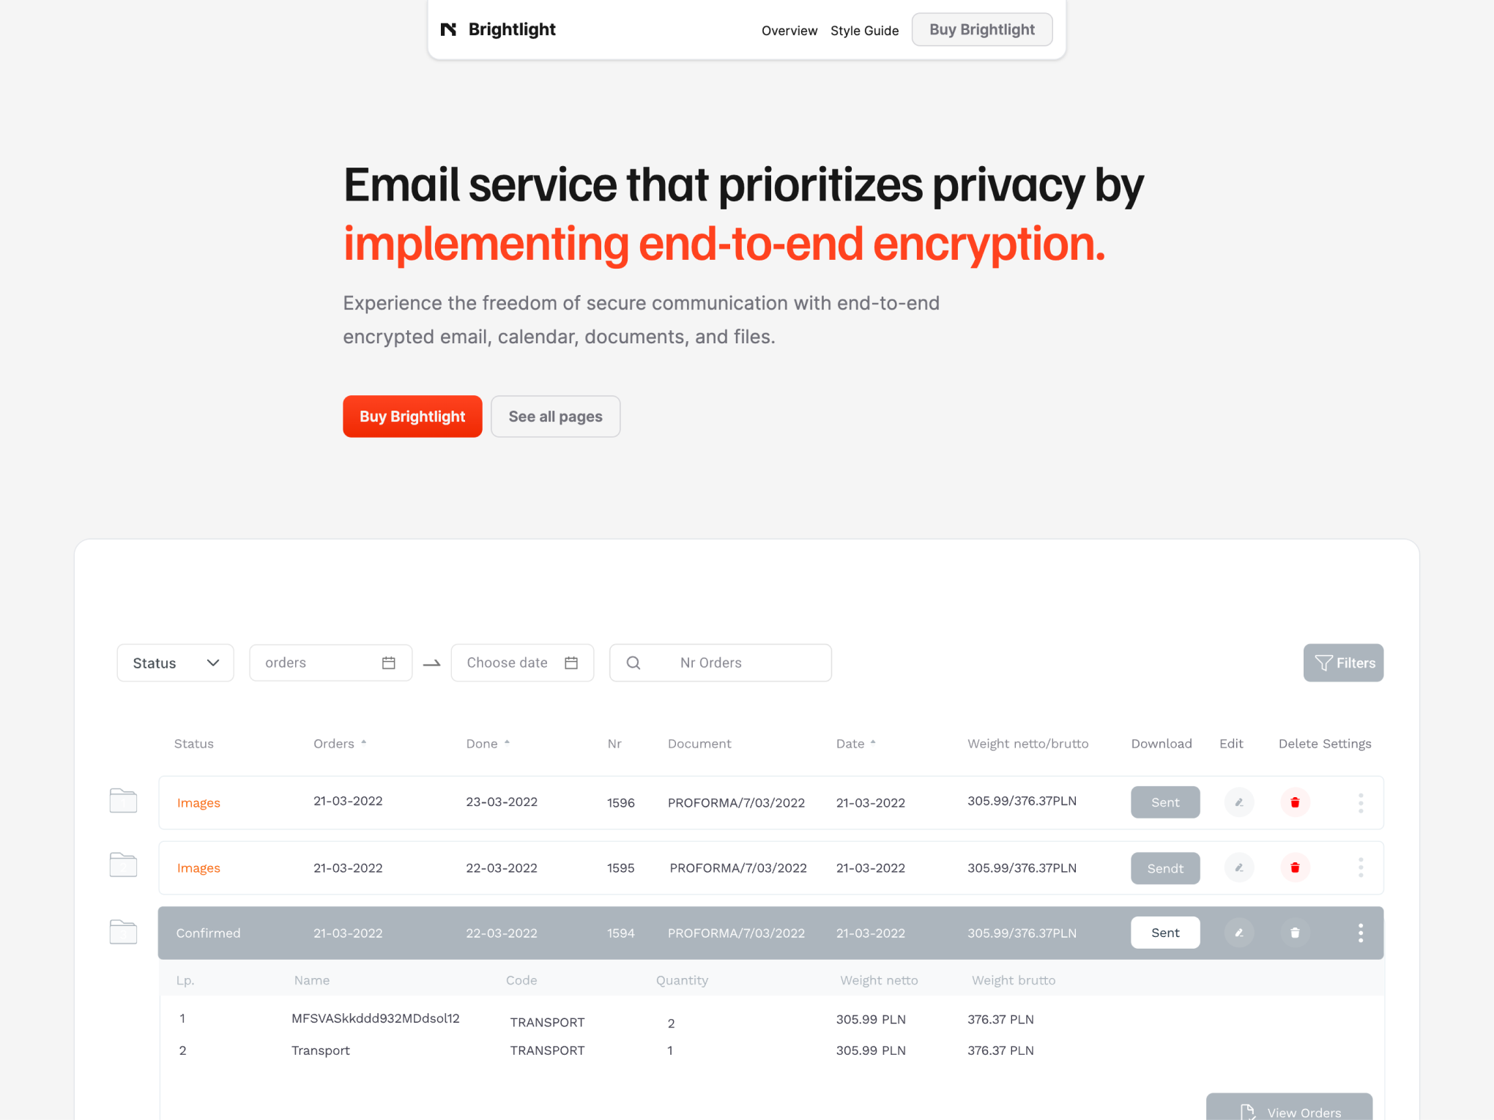This screenshot has width=1494, height=1120.
Task: Open the Status dropdown filter
Action: pos(174,662)
